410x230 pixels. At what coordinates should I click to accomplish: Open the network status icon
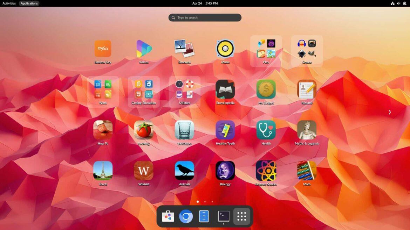point(392,3)
